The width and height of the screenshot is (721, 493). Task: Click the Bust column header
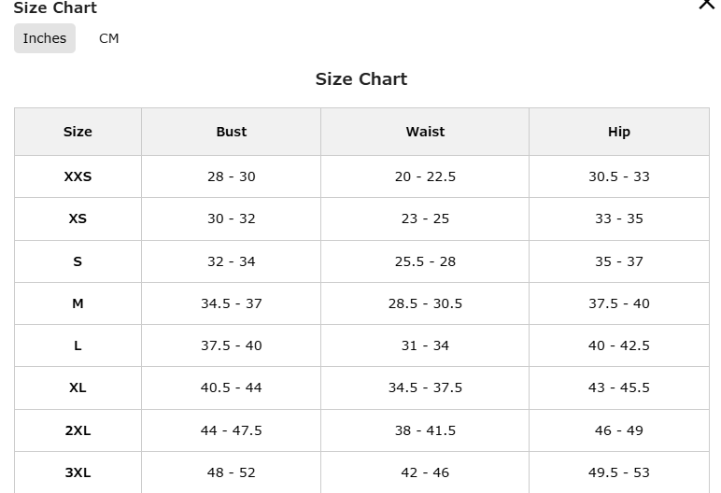coord(232,132)
